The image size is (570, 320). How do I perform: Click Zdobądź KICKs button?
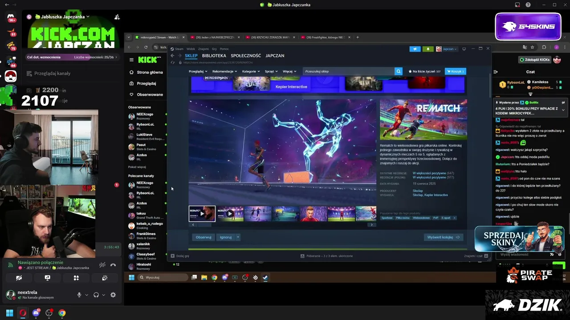pos(534,60)
